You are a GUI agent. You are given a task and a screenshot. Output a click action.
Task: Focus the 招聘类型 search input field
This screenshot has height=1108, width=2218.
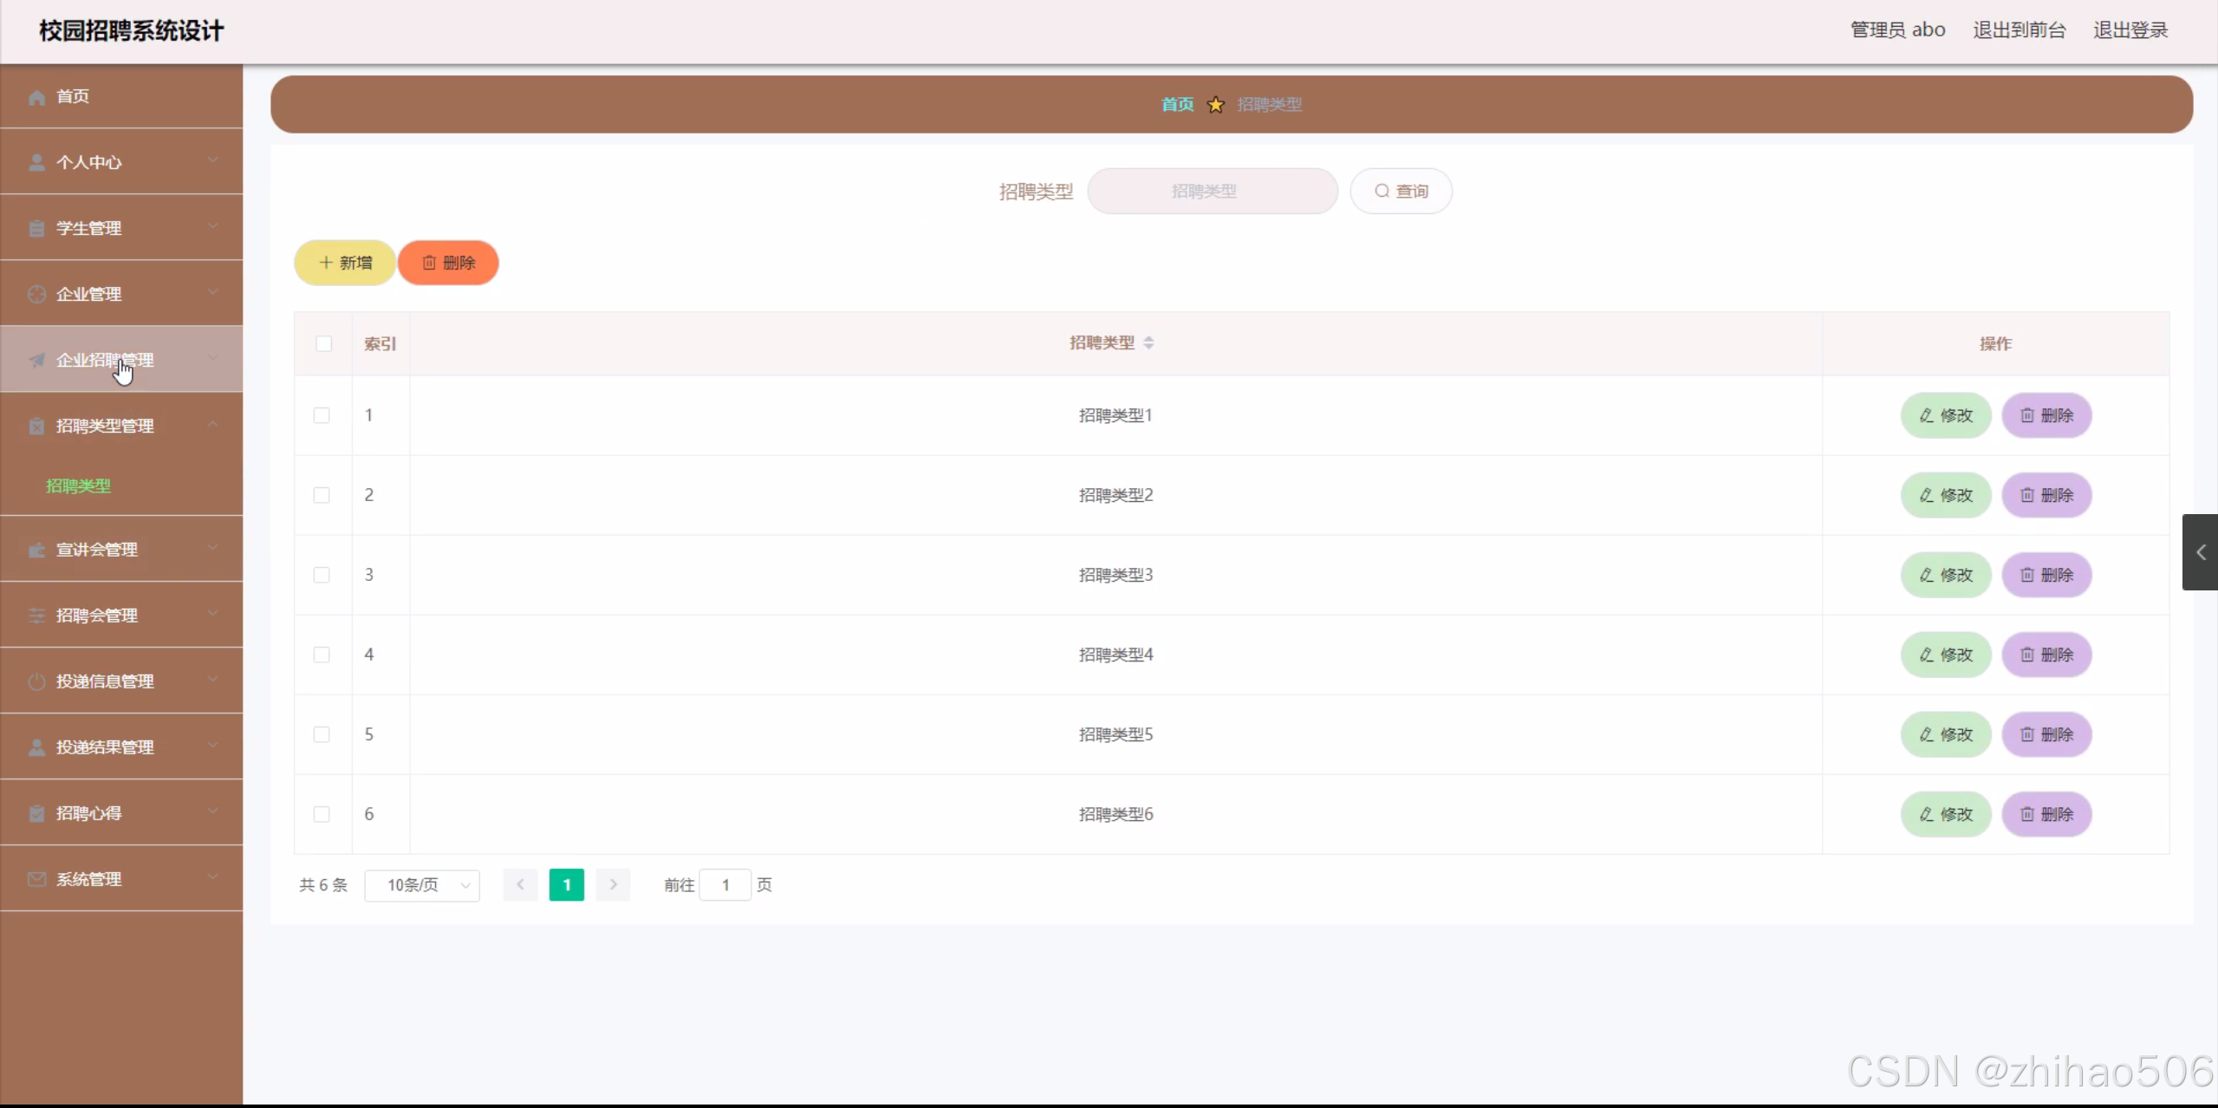tap(1212, 192)
